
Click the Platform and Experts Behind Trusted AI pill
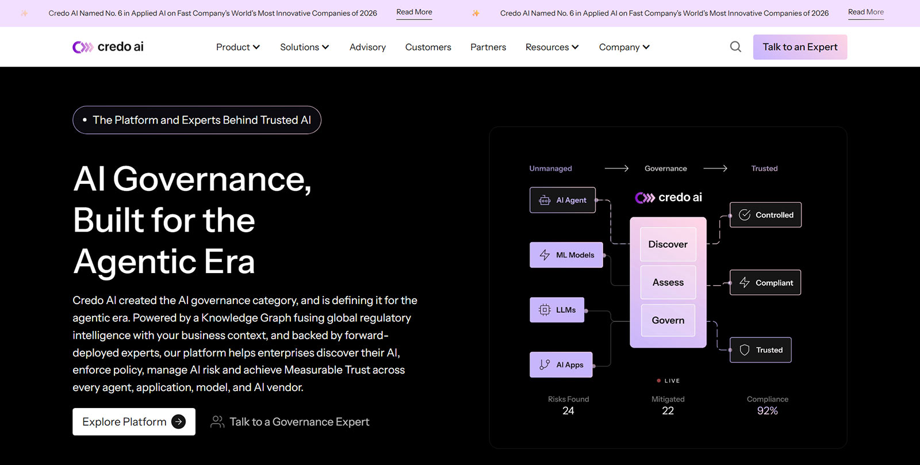tap(197, 120)
